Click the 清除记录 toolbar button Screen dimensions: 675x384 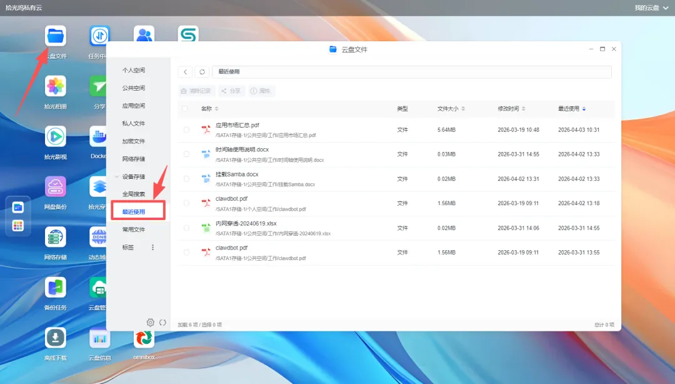coord(196,91)
